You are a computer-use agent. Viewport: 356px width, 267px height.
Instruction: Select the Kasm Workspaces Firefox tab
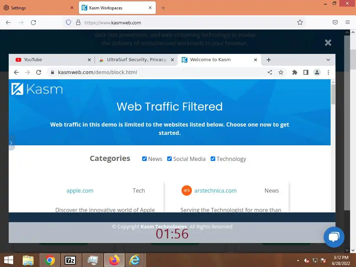(x=117, y=8)
